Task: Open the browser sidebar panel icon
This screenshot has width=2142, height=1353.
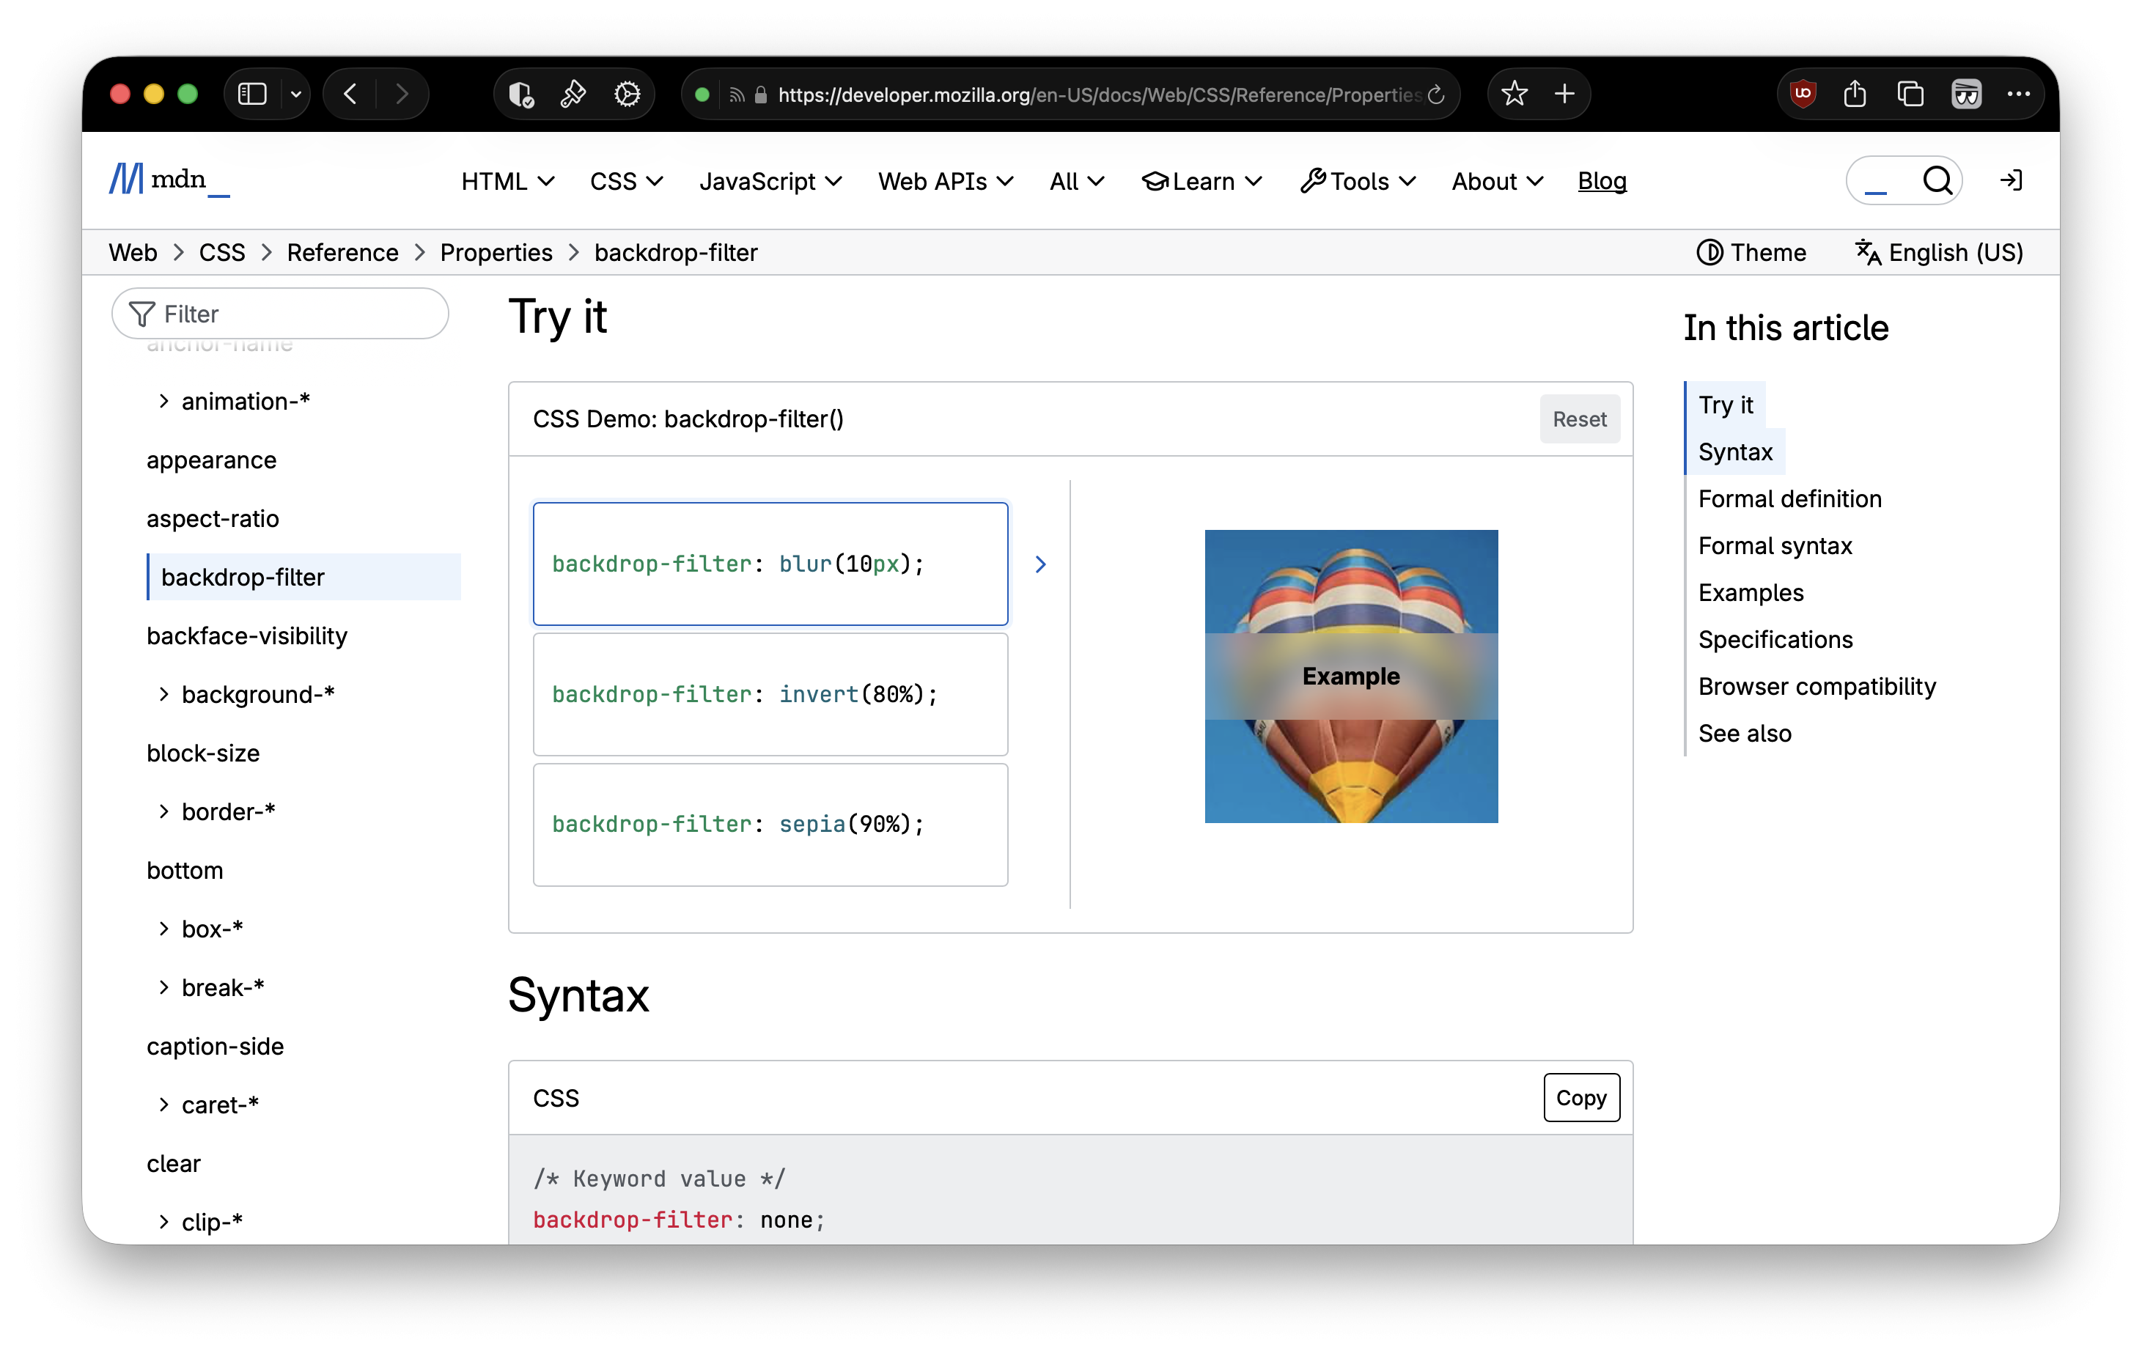Action: [253, 93]
